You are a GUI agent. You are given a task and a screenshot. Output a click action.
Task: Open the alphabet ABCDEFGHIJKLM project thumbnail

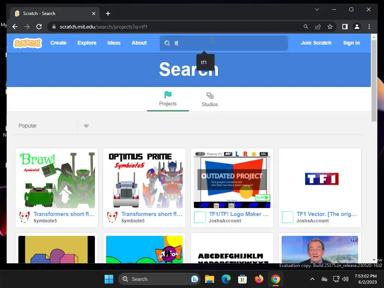click(232, 249)
